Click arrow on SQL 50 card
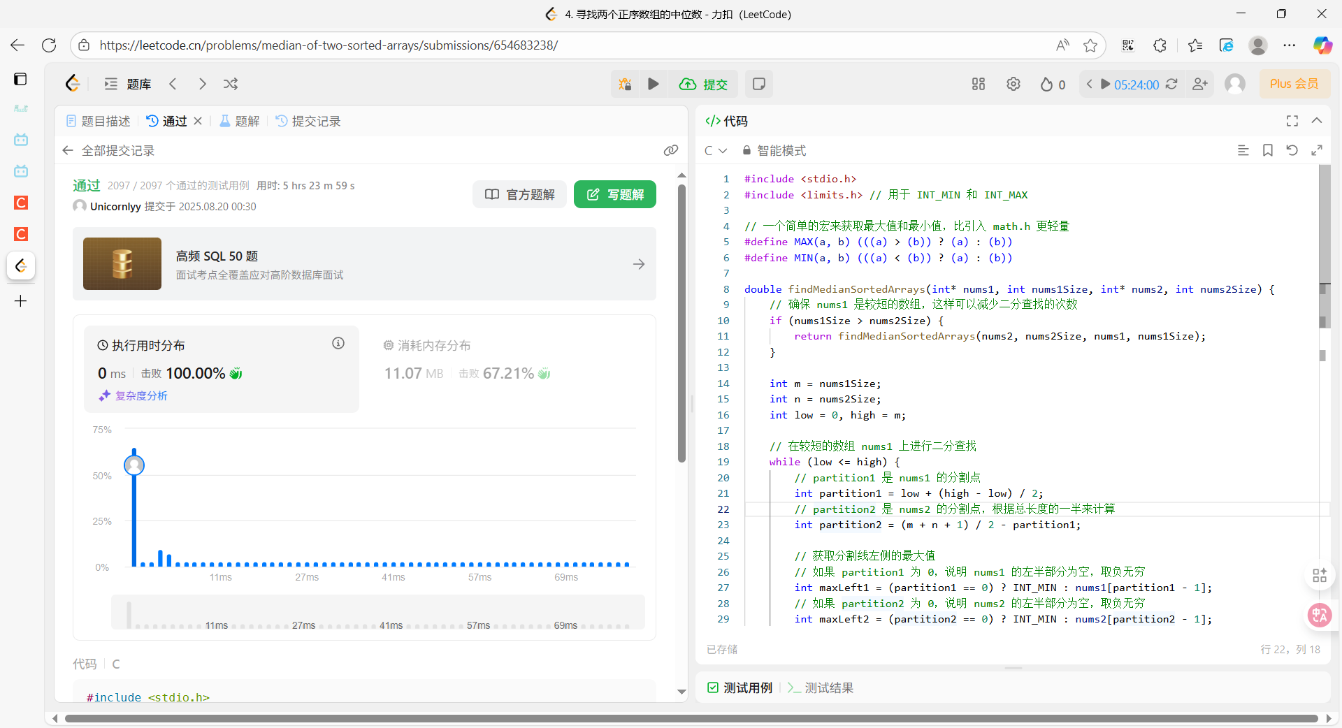 pos(639,264)
